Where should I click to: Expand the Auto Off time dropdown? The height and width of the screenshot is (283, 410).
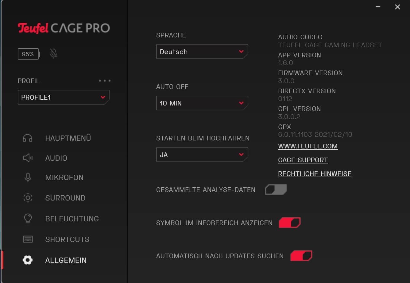point(202,103)
